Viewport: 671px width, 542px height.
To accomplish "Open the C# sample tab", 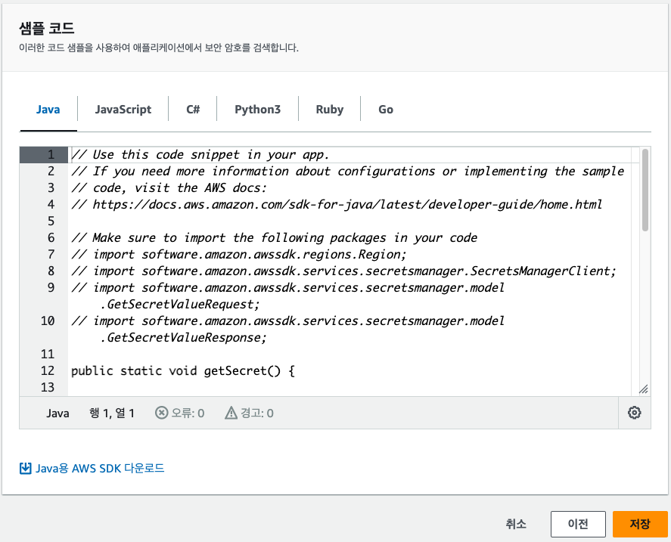I will [x=193, y=110].
